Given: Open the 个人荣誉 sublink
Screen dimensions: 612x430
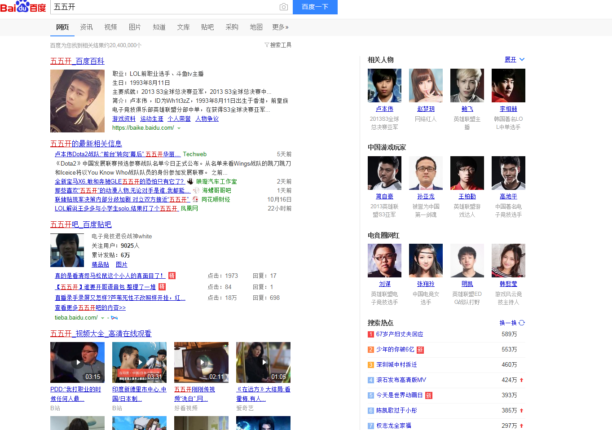Looking at the screenshot, I should coord(179,118).
